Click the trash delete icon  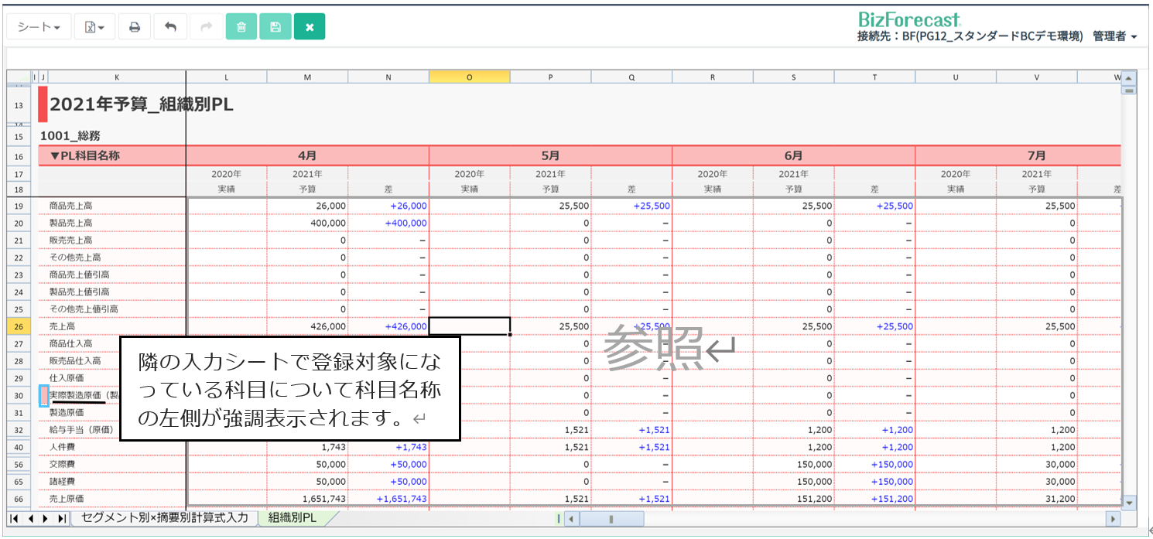click(x=241, y=27)
